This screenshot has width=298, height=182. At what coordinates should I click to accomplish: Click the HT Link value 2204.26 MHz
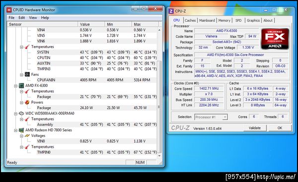click(209, 105)
